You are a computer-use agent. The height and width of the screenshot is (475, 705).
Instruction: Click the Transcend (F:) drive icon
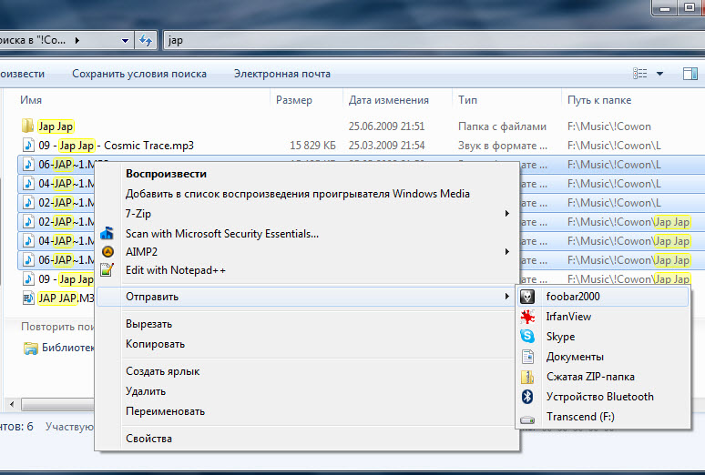527,419
